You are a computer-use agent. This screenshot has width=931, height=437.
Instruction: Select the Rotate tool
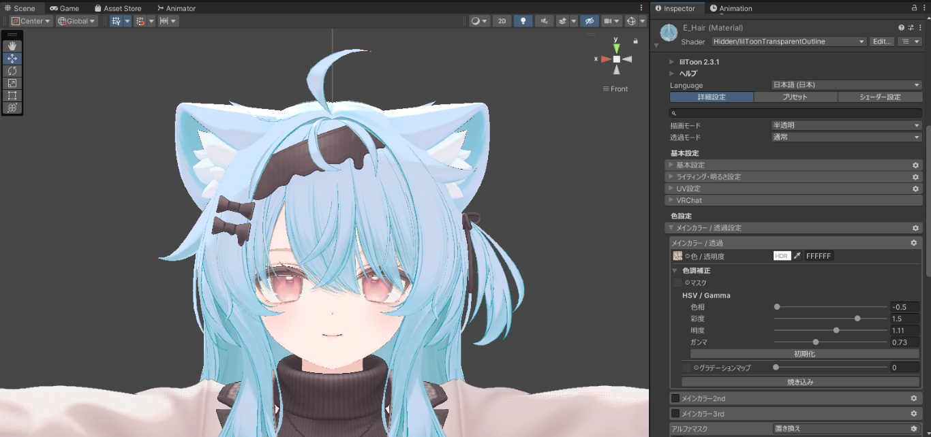click(x=12, y=71)
